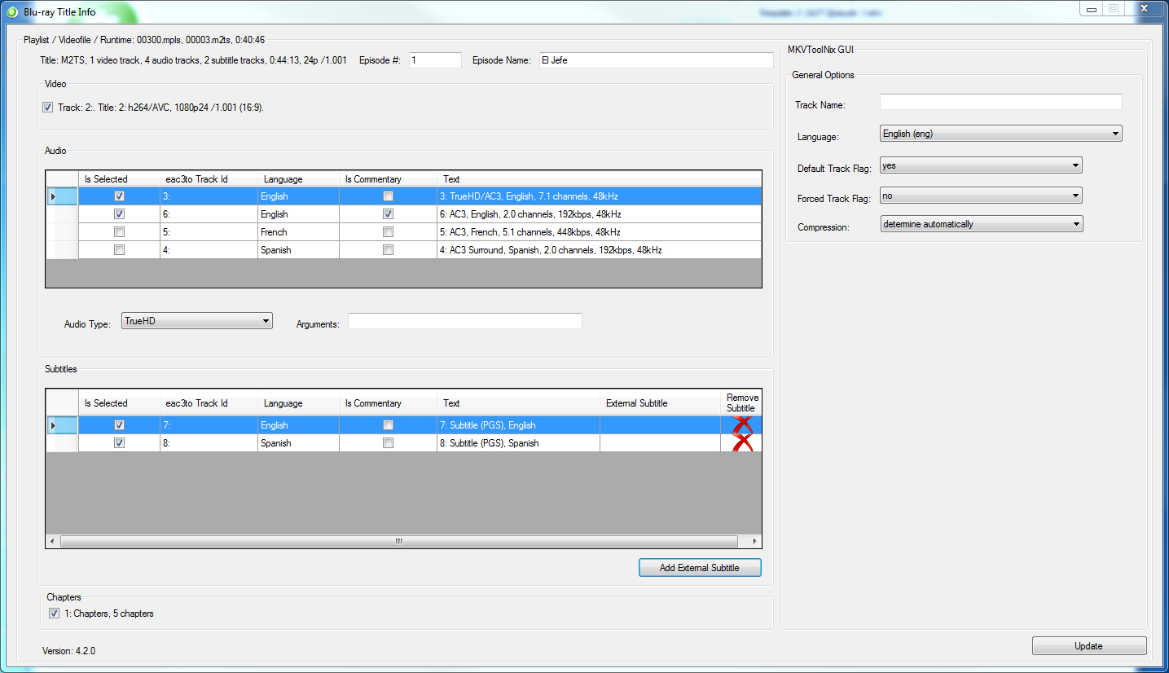Toggle Is Selected for Spanish subtitle 8
Screen dimensions: 1169x673
coord(119,443)
